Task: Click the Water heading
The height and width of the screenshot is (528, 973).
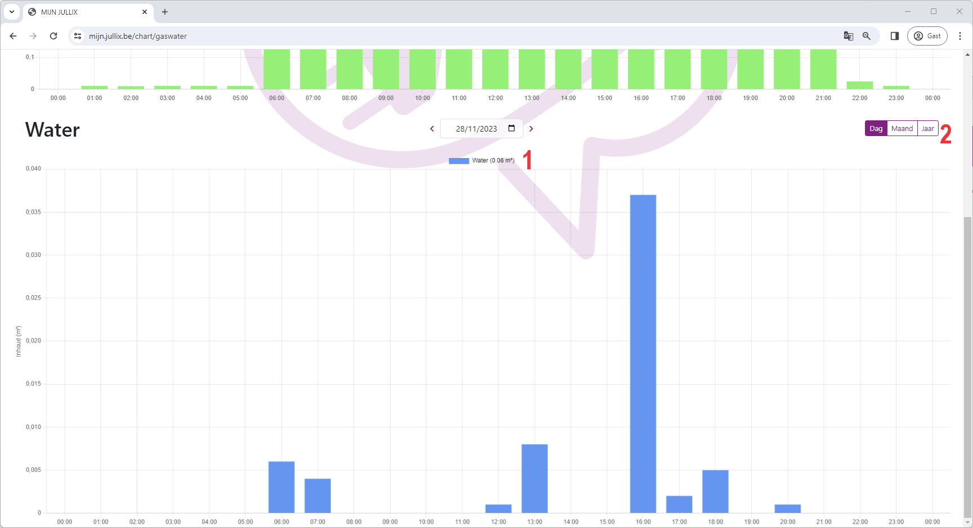Action: (52, 130)
